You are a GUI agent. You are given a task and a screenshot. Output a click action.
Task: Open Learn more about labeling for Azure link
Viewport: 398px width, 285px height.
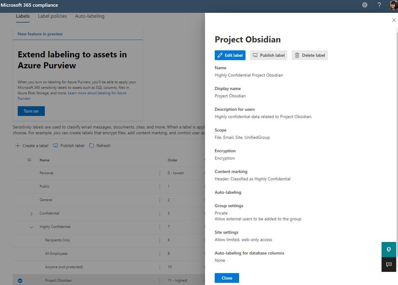(x=97, y=93)
